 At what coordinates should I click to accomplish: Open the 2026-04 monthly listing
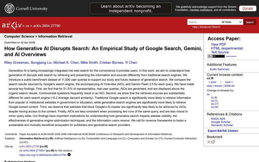pos(229,86)
